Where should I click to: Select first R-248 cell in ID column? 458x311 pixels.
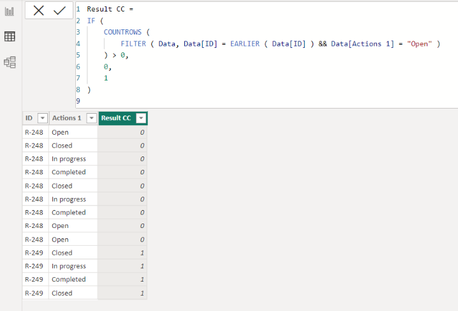[x=34, y=132]
